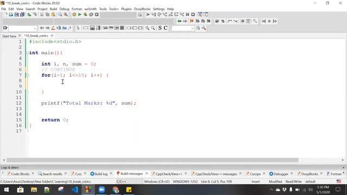Copy selection using the toolbar icon
This screenshot has width=347, height=195.
[x=47, y=15]
